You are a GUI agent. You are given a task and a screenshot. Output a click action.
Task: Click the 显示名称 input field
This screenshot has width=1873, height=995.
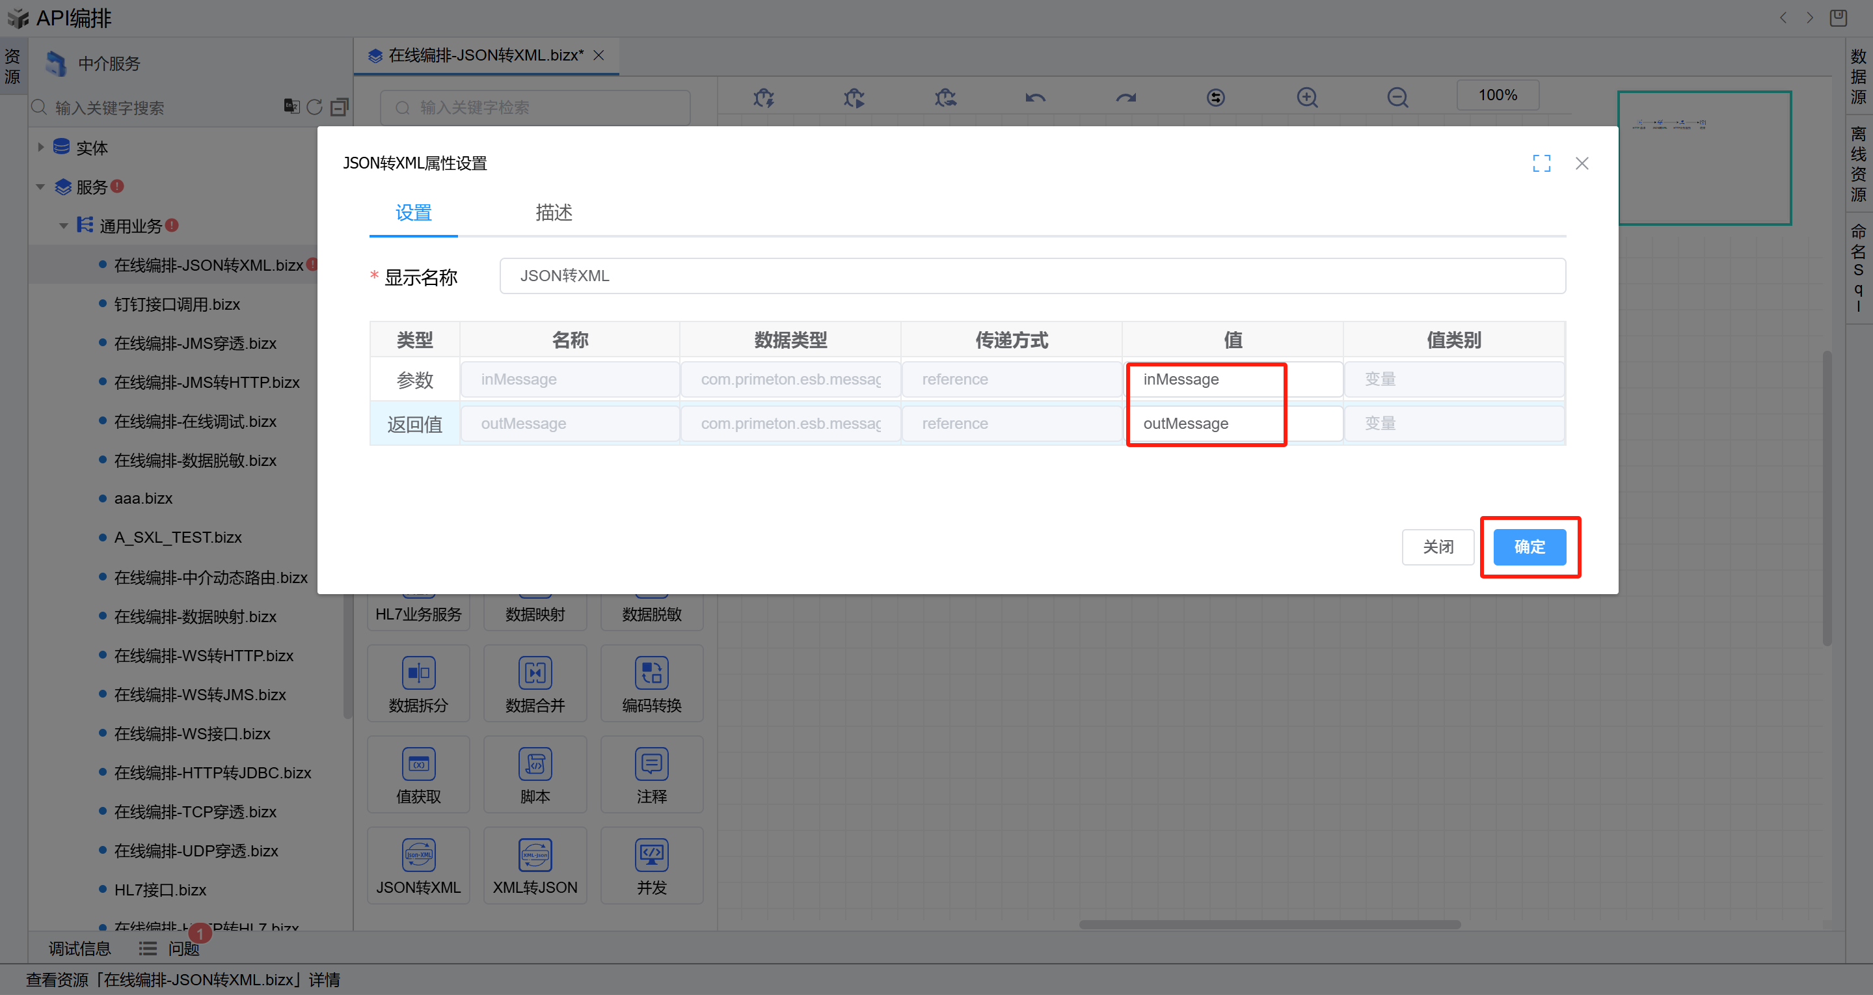pos(1032,276)
